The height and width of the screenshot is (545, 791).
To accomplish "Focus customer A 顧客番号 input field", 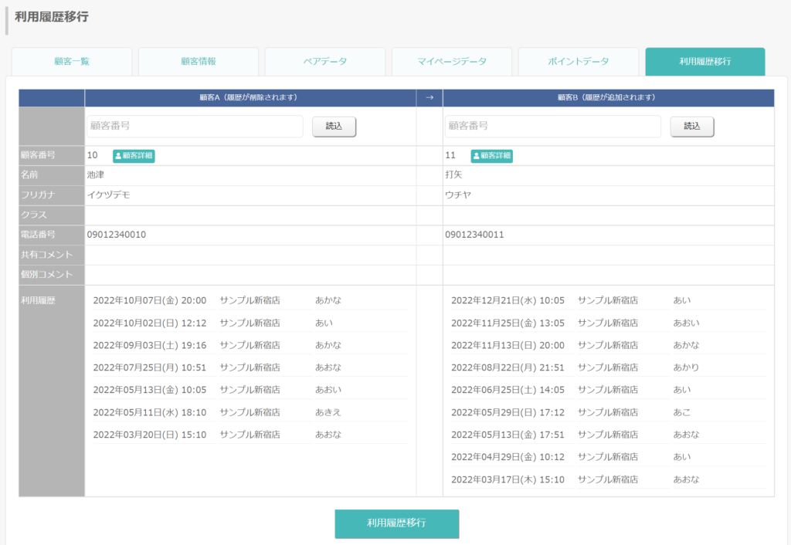I will [195, 126].
